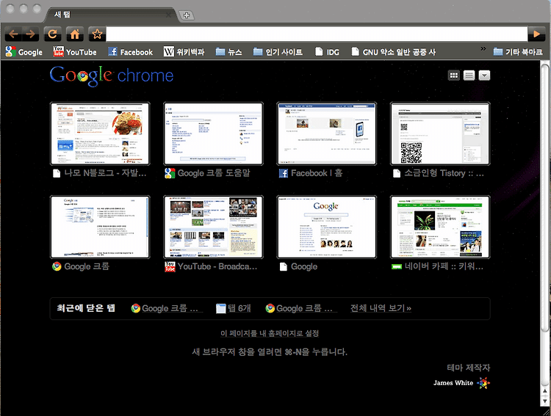
Task: Select the 새 탭 tab
Action: tap(112, 15)
